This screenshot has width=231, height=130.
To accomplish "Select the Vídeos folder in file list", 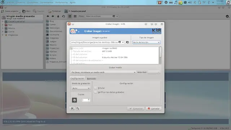I will [51, 58].
